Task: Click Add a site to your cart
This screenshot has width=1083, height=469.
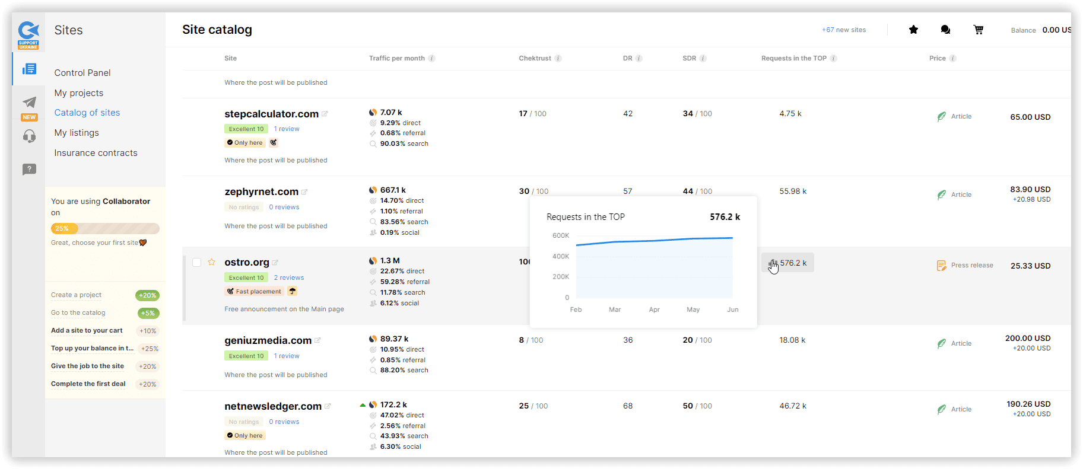Action: (x=87, y=331)
